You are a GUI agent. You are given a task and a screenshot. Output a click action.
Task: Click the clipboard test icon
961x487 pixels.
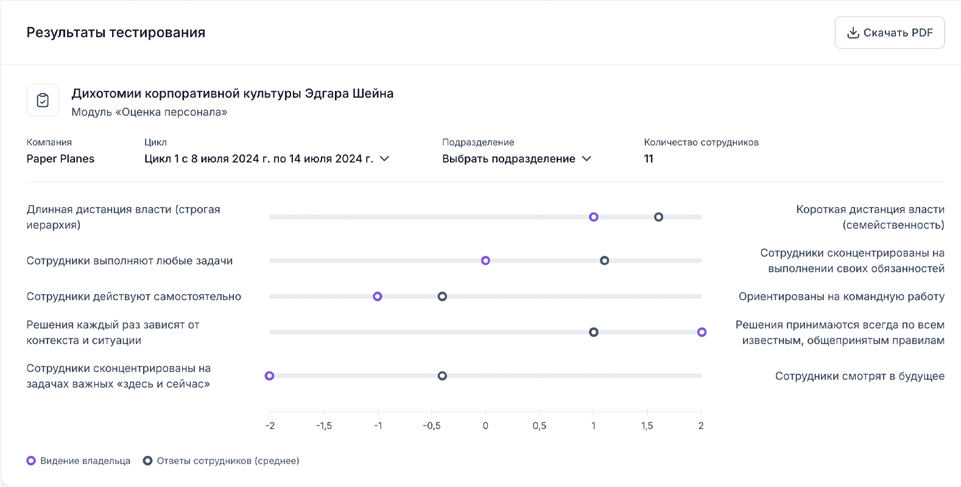coord(43,100)
